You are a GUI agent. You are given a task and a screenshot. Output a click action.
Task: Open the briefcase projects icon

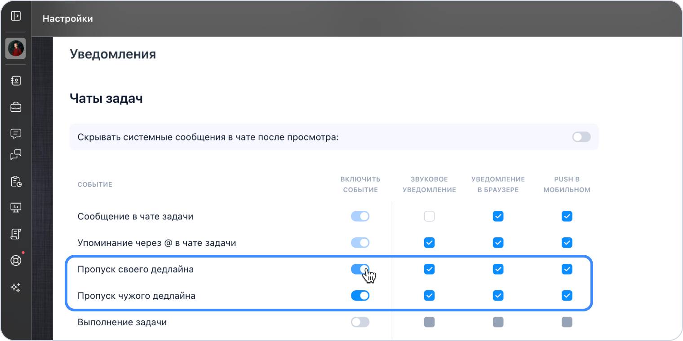click(x=16, y=107)
